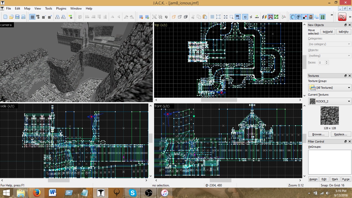Click the larger grid size icon
Viewport: 352px width, 198px height.
(49, 17)
